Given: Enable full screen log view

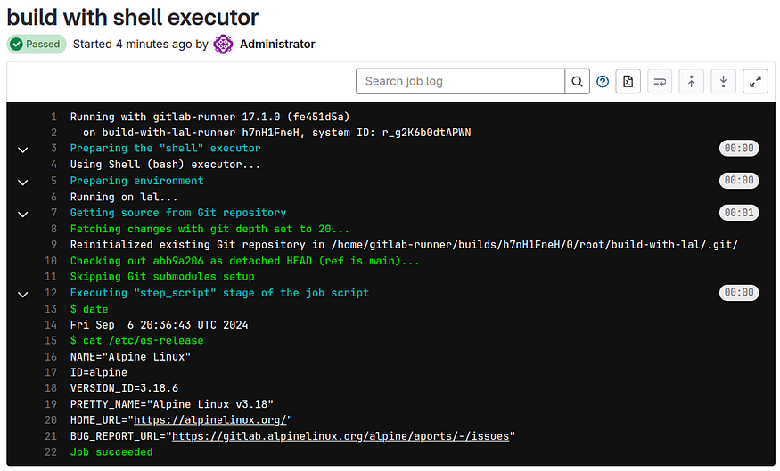Looking at the screenshot, I should coord(755,82).
